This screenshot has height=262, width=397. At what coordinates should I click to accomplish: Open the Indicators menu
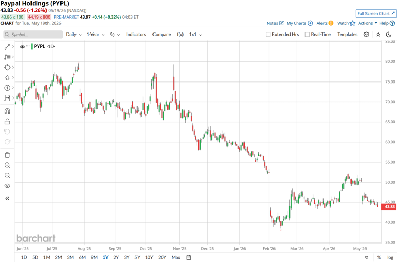coord(136,35)
